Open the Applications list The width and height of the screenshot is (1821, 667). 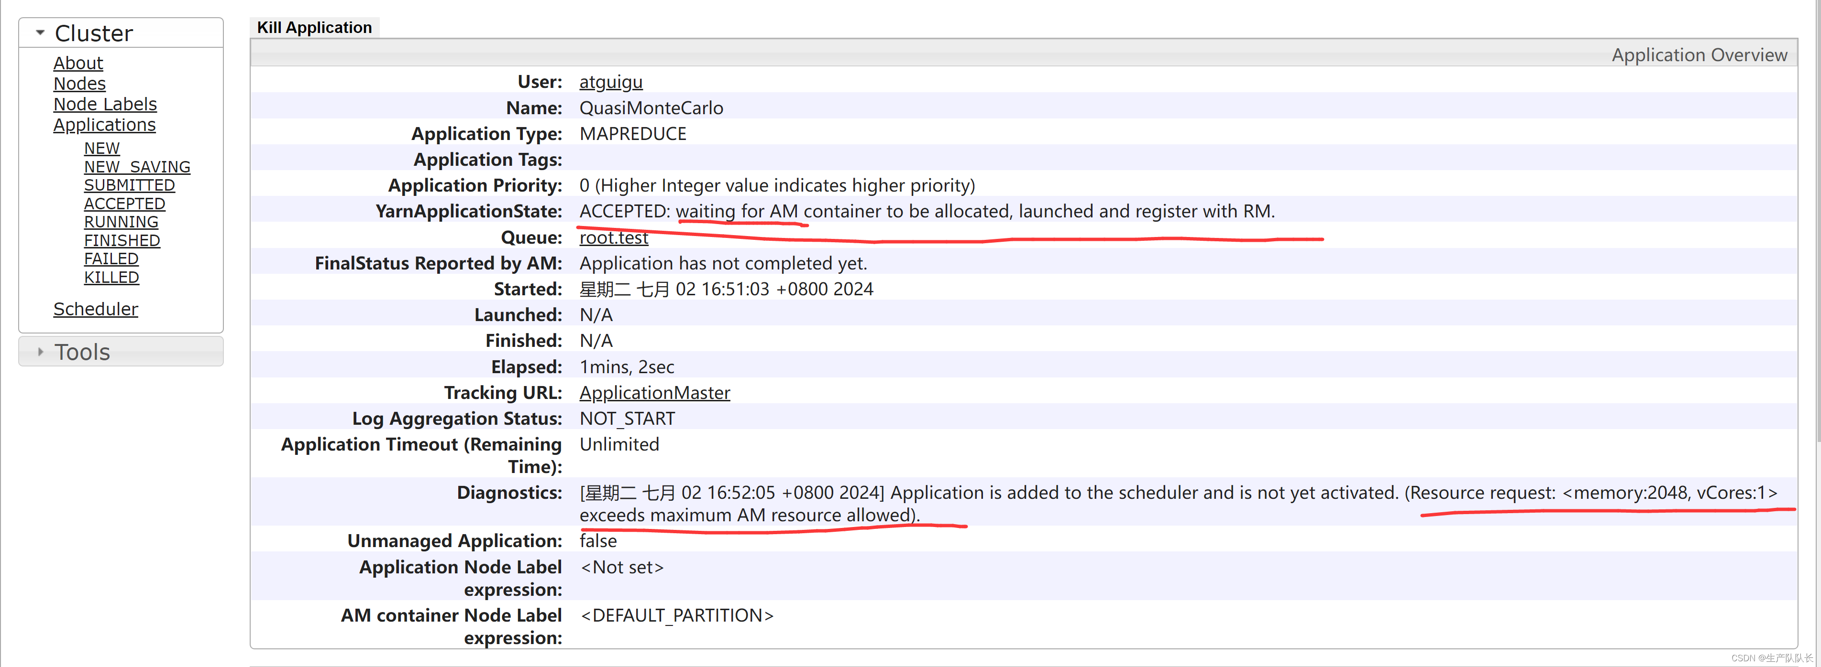(104, 124)
